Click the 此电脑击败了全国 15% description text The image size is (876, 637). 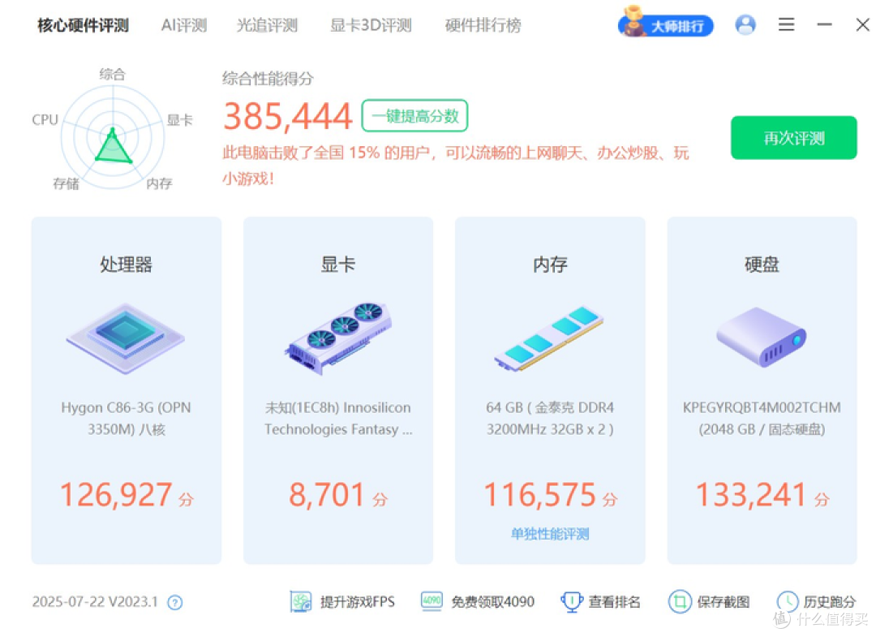click(x=455, y=166)
